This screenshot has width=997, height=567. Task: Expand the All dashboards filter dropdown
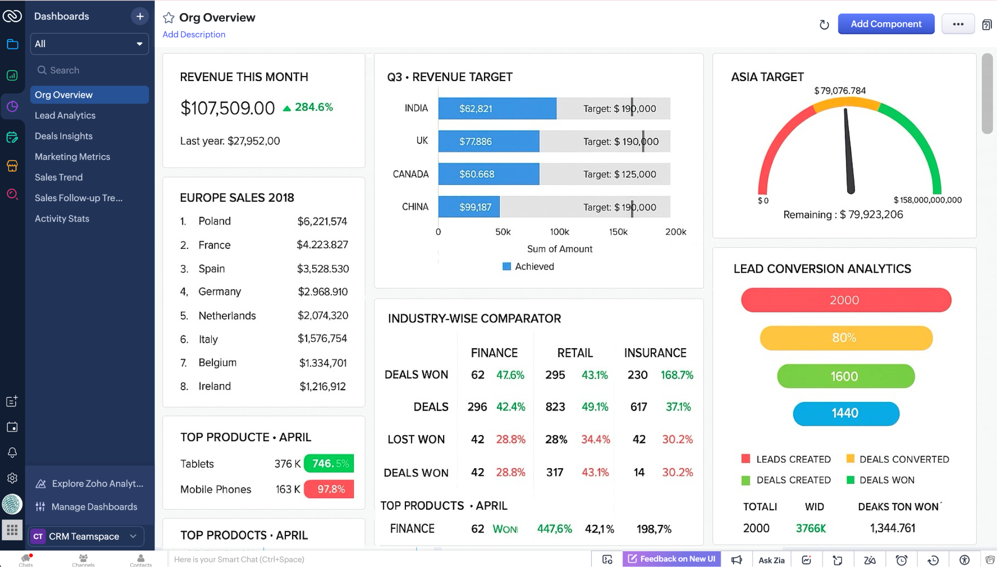click(x=89, y=44)
